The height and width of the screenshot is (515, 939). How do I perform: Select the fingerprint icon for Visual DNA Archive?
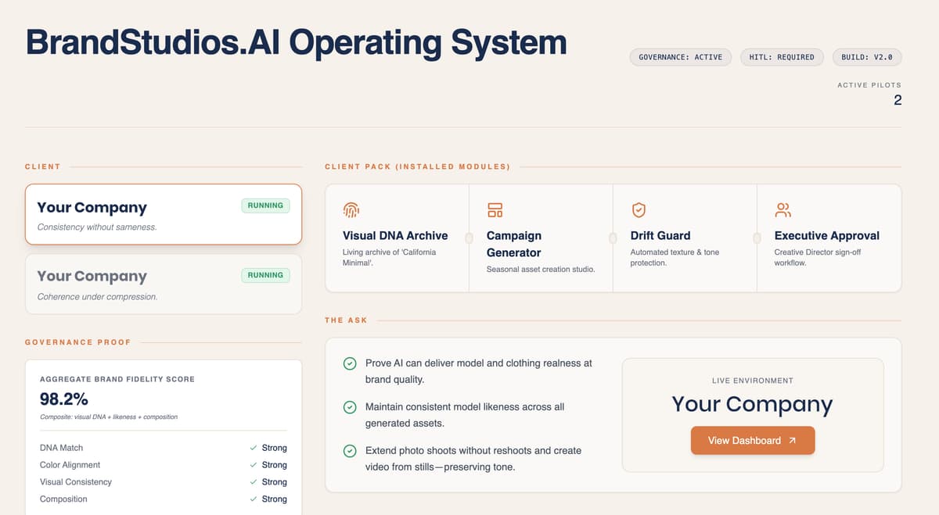click(x=351, y=209)
